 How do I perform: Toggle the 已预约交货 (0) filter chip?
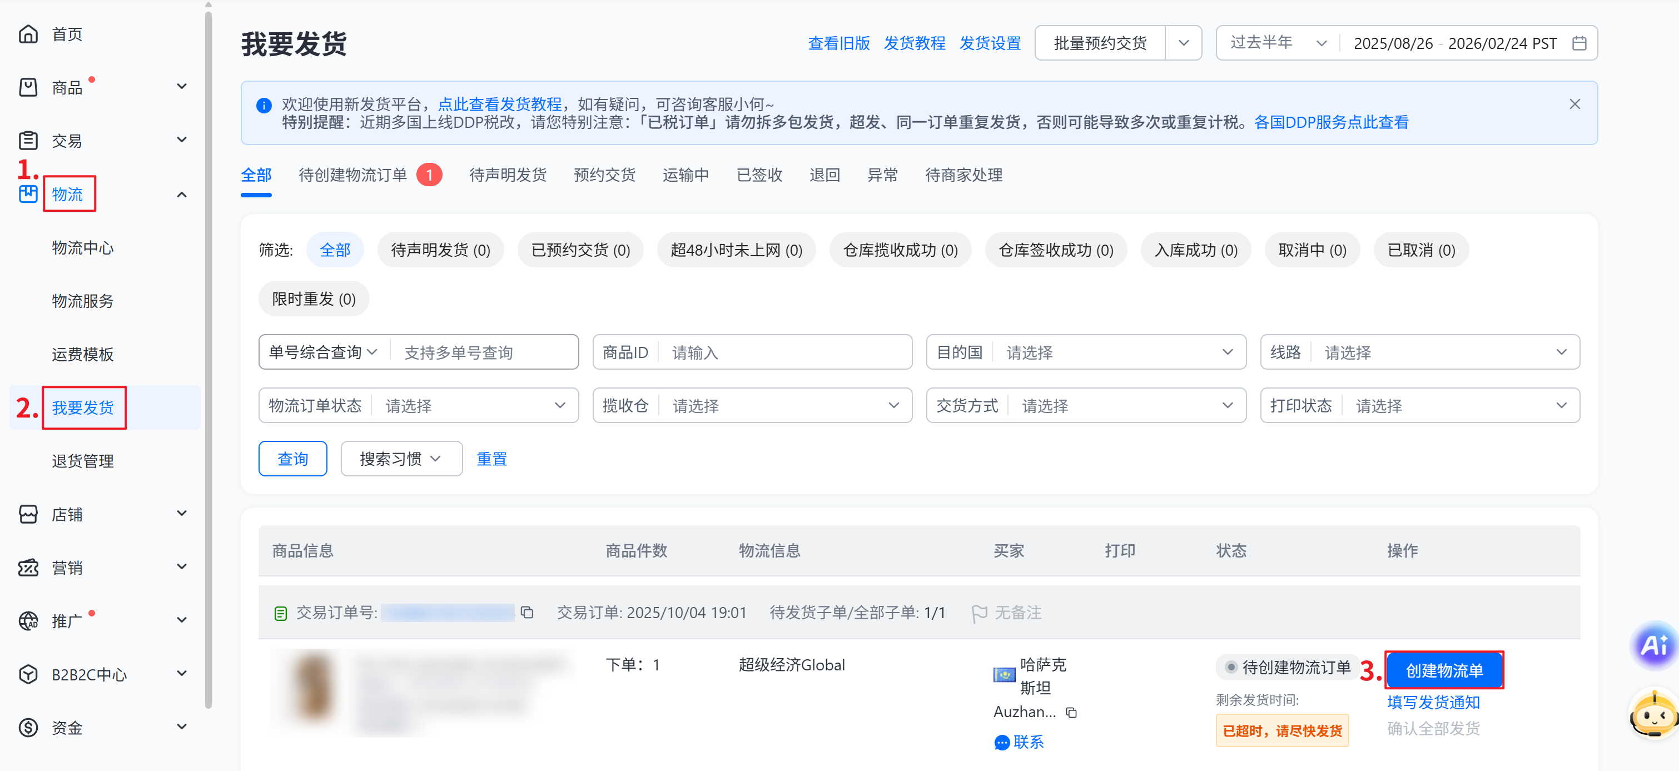click(x=580, y=250)
